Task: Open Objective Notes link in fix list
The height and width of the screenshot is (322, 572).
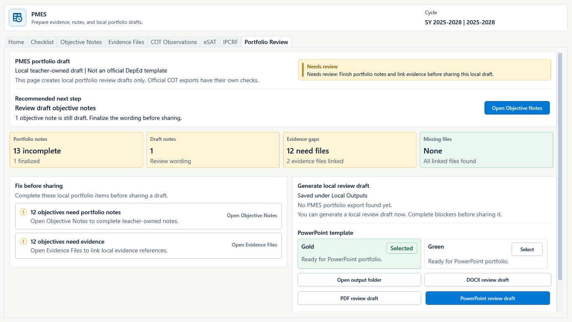Action: pyautogui.click(x=252, y=216)
